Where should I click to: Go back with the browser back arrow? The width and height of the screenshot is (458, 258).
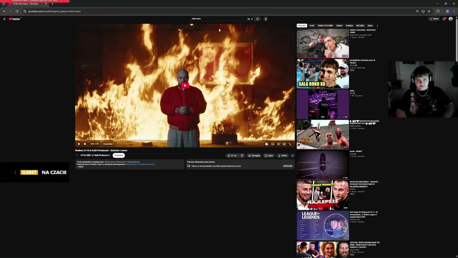(x=4, y=11)
